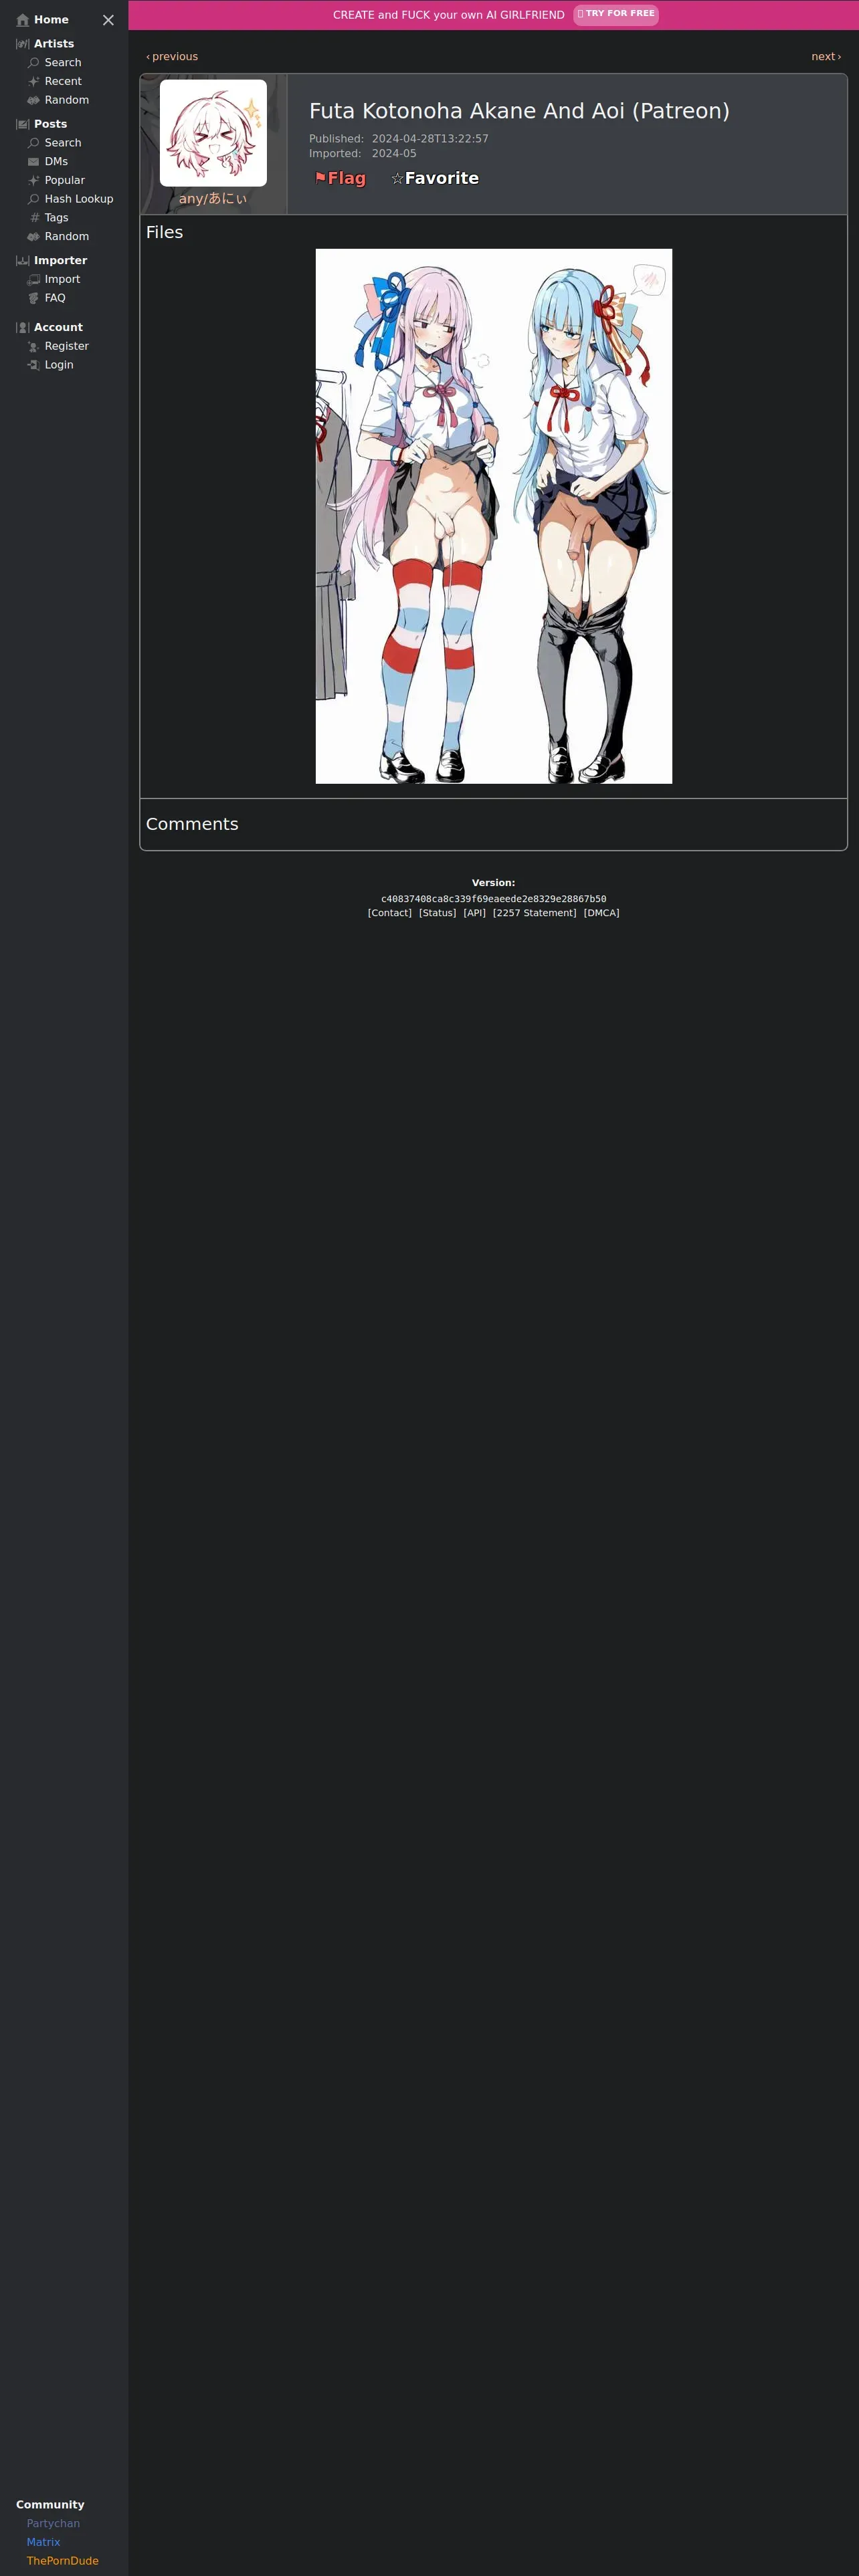Click the Home house icon
The image size is (859, 2576).
click(23, 20)
